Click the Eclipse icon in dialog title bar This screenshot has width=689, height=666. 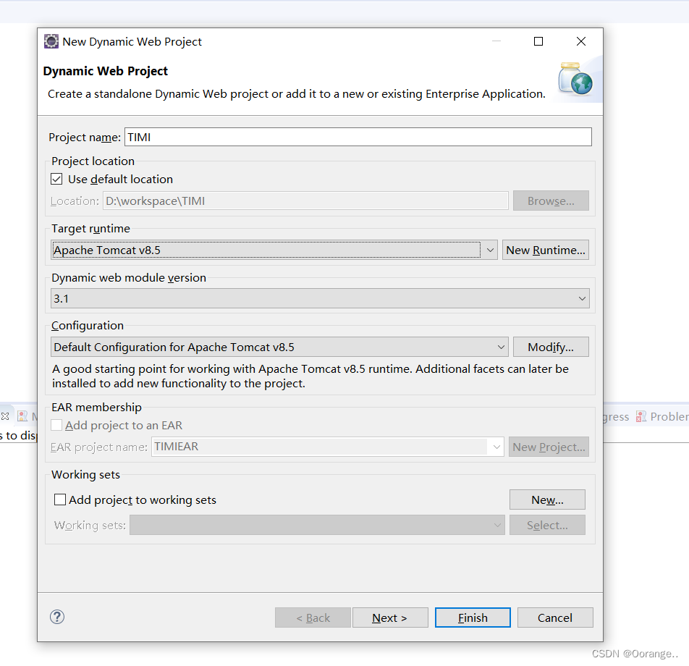point(51,41)
